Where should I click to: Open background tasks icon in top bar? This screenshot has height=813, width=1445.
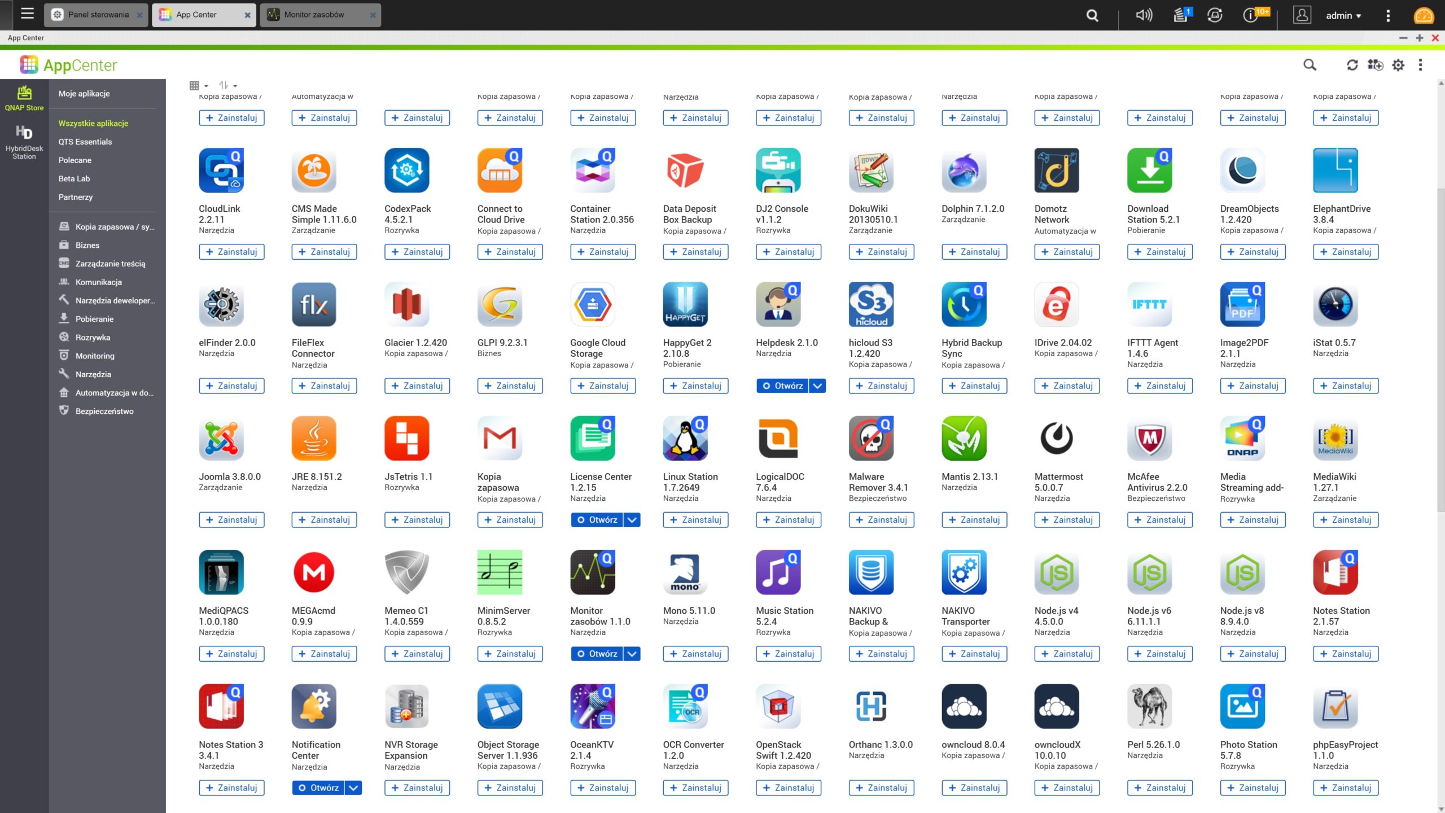pyautogui.click(x=1181, y=15)
